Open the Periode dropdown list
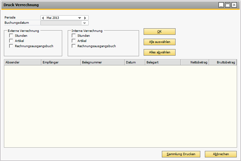Viewport: 241px width, 161px height. 79,18
